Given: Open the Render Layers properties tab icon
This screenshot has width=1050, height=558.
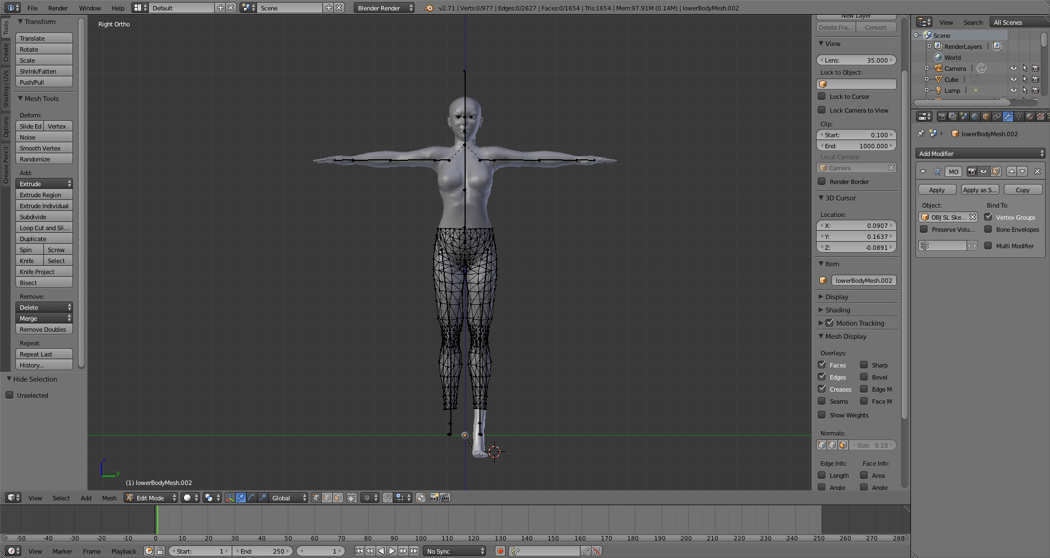Looking at the screenshot, I should pos(953,116).
